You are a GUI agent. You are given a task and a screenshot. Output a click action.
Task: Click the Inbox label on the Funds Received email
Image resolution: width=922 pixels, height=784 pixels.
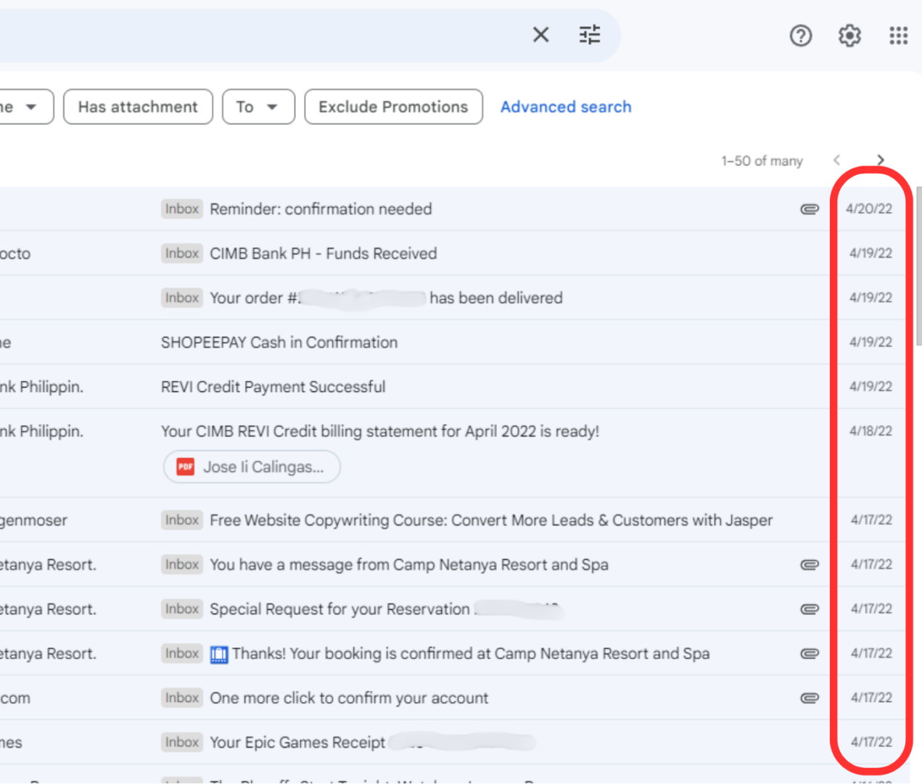click(x=181, y=253)
